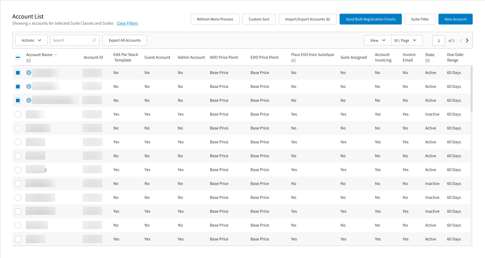Click the Admin Account column header
This screenshot has width=485, height=258.
click(191, 57)
